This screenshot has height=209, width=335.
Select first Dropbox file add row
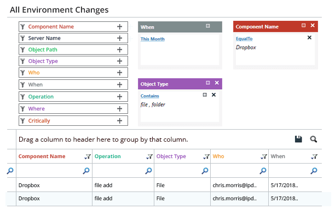pos(169,185)
